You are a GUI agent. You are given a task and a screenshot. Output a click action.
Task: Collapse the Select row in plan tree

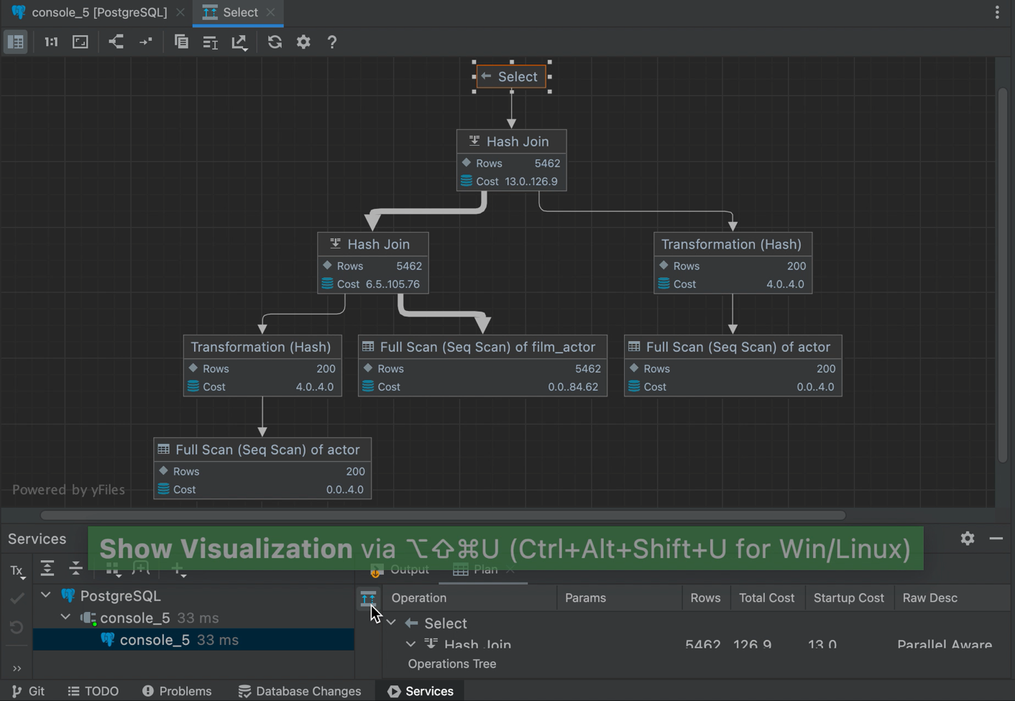392,623
